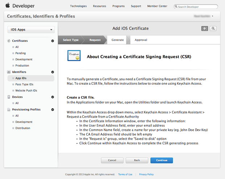Click the Certificates section heading
Viewport: 225px width, 179px height.
20,41
